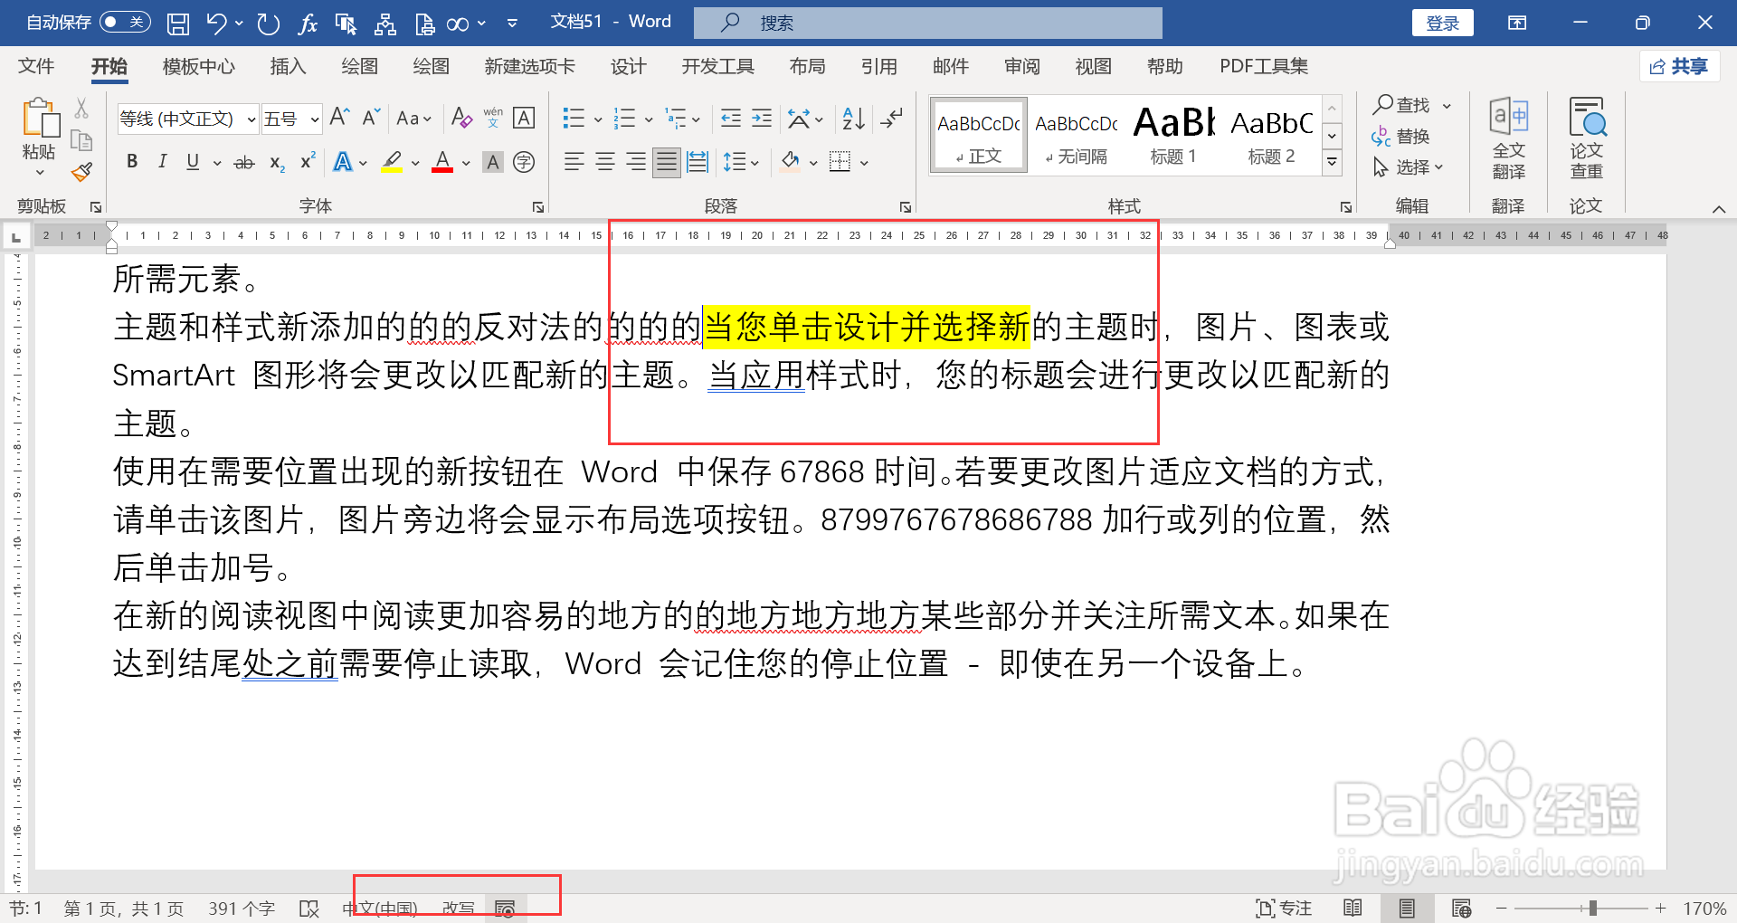
Task: Open the font group dialog launcher
Action: pyautogui.click(x=538, y=207)
